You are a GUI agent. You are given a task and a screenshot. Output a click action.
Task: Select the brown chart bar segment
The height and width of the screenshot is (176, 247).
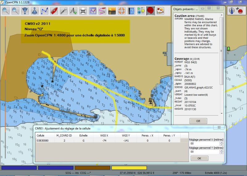click(92, 168)
